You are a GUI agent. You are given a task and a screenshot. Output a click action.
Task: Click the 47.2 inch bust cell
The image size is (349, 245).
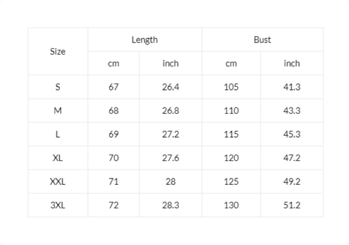click(x=292, y=158)
